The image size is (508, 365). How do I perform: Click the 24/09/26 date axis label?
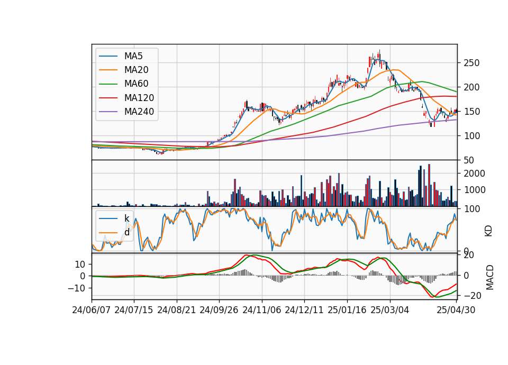coord(219,310)
